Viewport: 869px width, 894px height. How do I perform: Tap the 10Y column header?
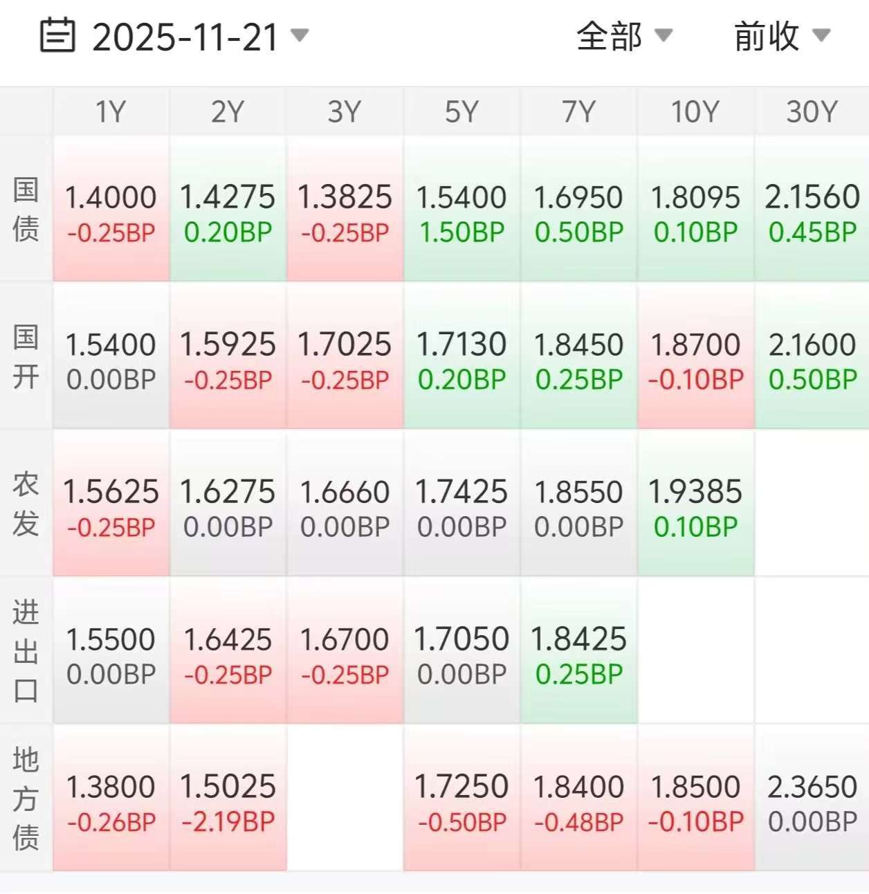click(695, 111)
